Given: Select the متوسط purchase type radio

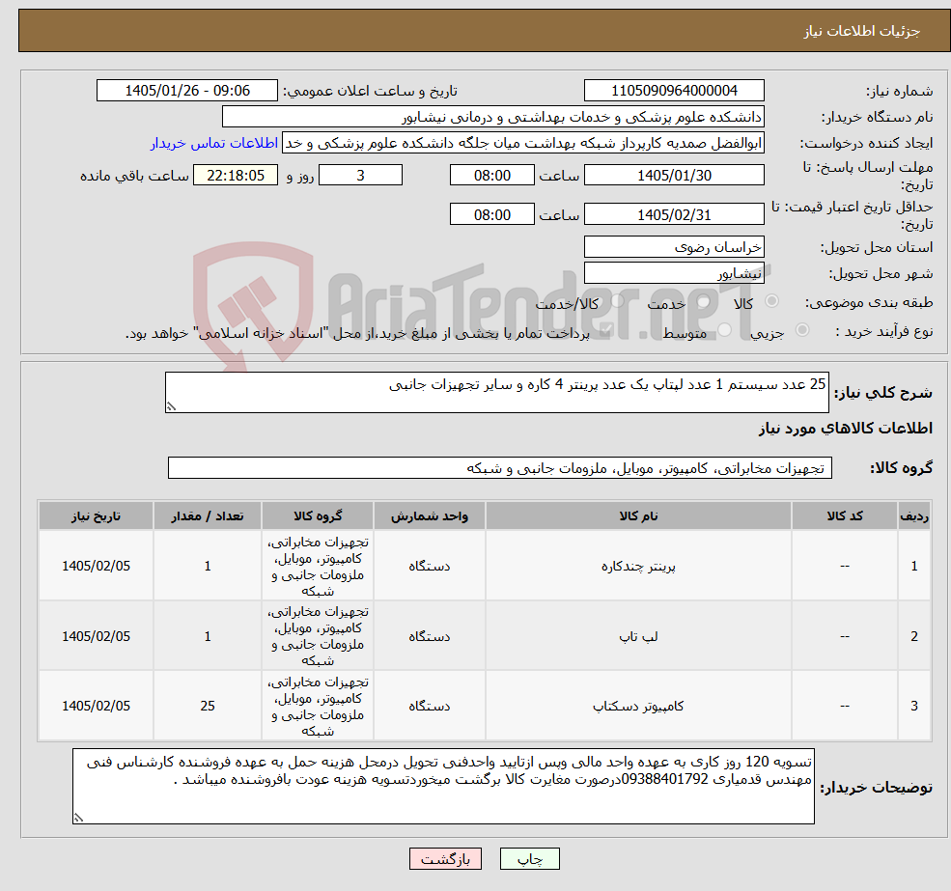Looking at the screenshot, I should tap(725, 330).
